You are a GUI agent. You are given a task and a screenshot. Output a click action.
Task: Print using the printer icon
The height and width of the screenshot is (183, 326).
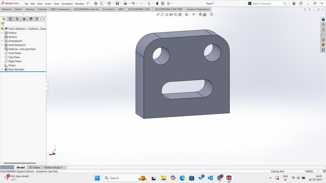coord(125,4)
